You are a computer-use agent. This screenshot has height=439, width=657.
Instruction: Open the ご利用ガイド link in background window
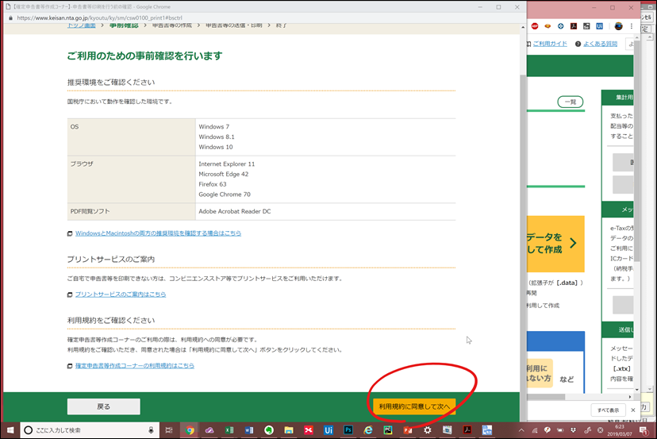[550, 44]
